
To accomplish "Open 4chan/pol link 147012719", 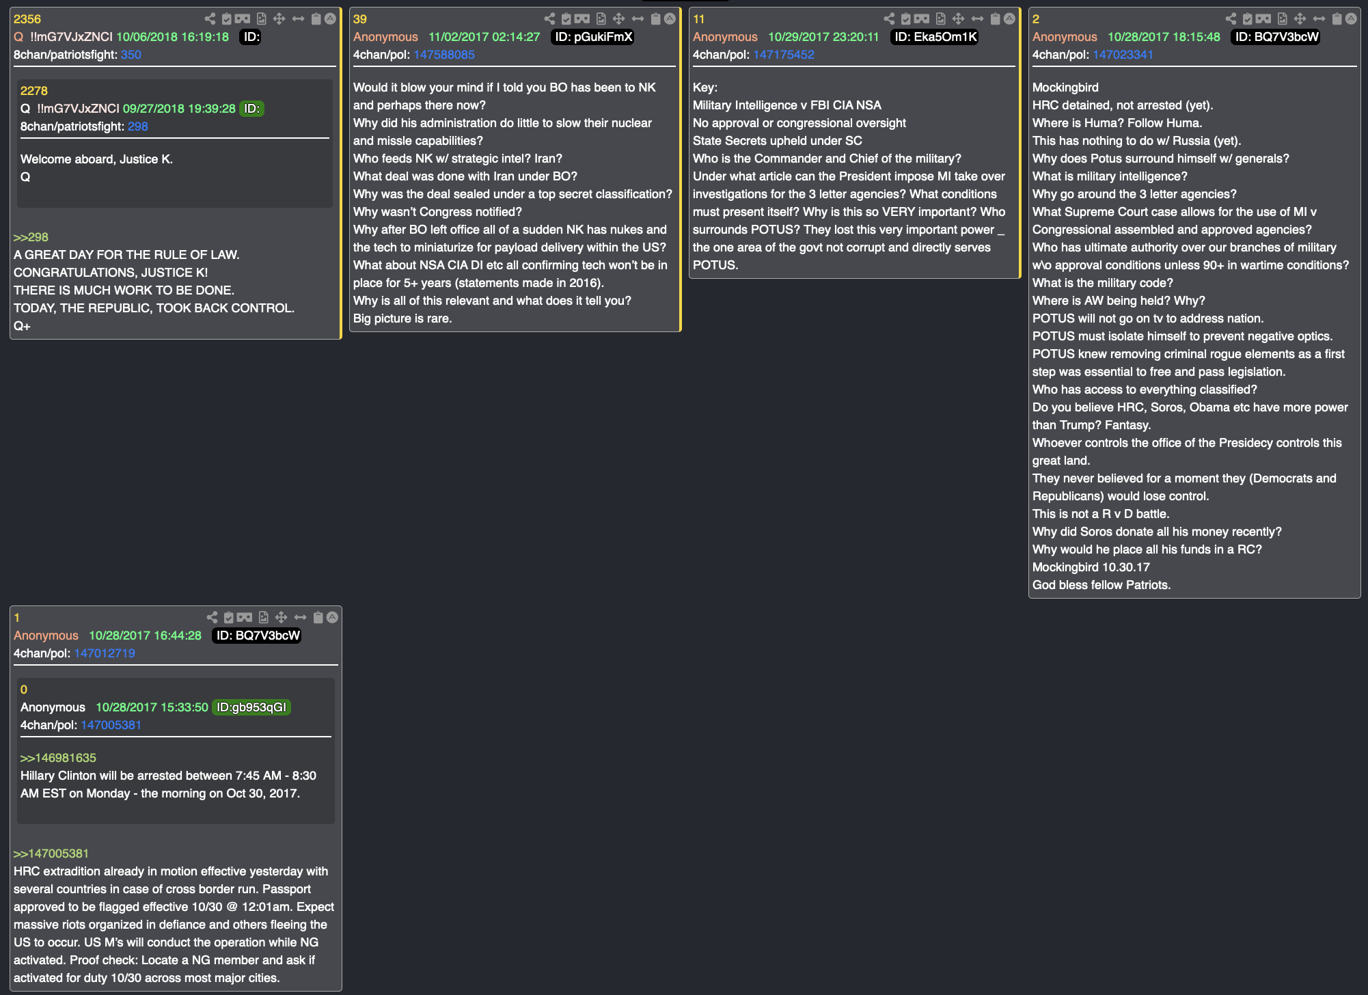I will [x=105, y=653].
